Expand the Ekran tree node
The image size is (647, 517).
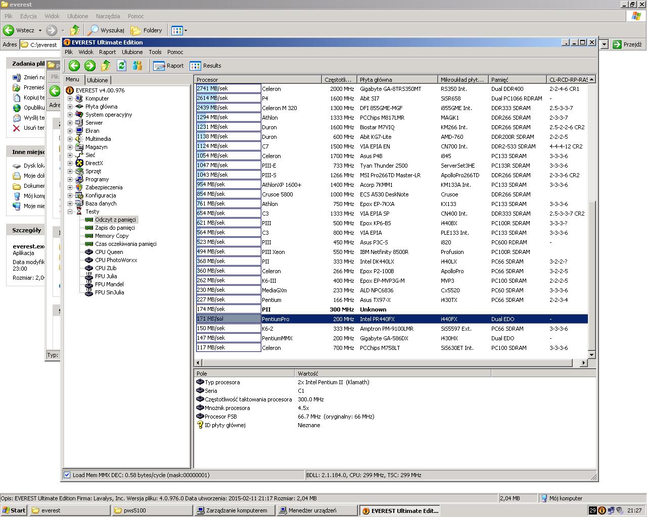70,131
